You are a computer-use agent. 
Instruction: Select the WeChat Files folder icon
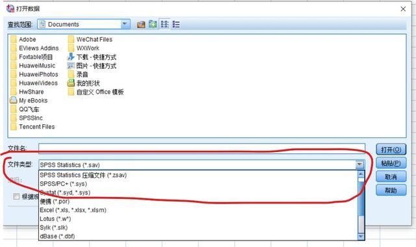click(x=71, y=40)
